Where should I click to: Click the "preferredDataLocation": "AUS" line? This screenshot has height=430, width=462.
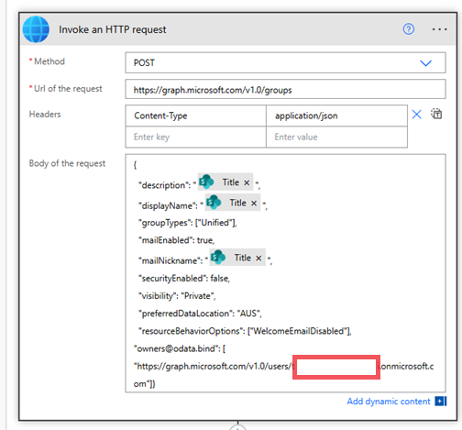200,314
